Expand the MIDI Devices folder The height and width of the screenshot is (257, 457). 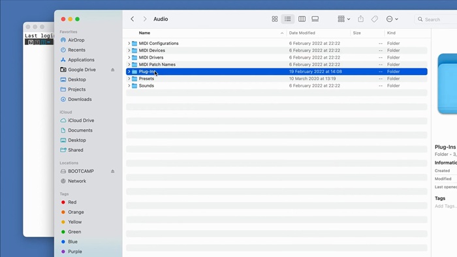(x=129, y=50)
